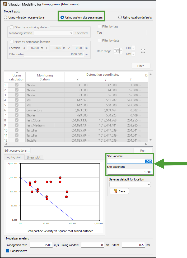187x258 pixels.
Task: Open the Last date dropdown
Action: tap(133, 54)
